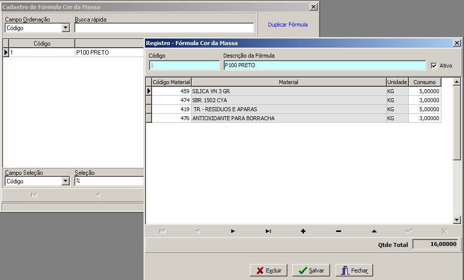Click the Busca rápida input field
The height and width of the screenshot is (280, 464).
(164, 28)
